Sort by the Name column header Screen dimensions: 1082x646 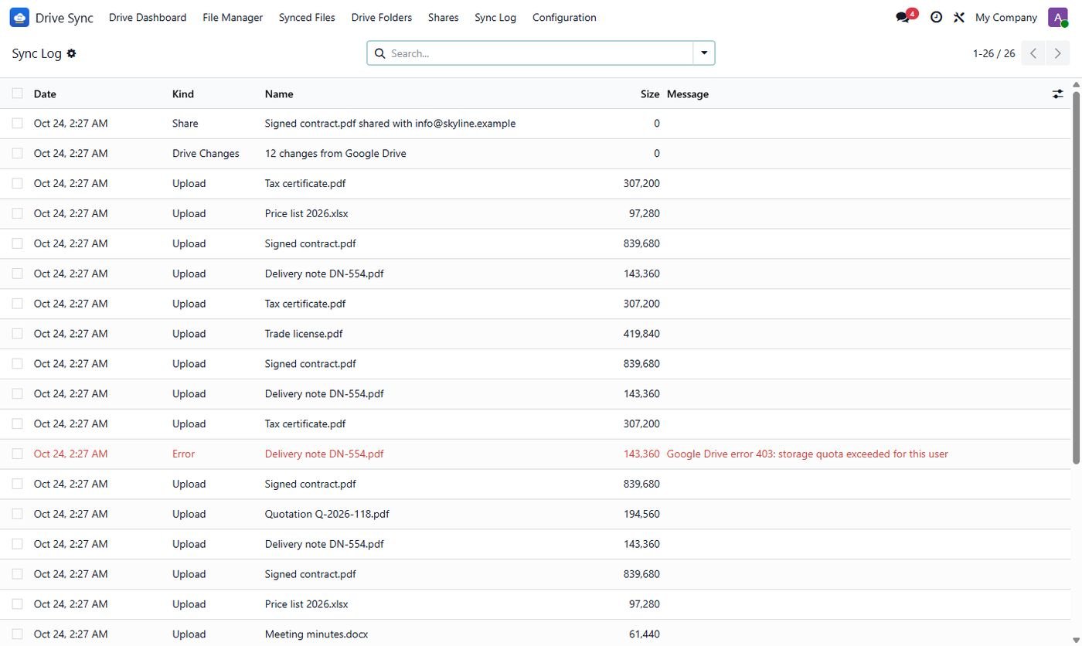click(279, 94)
